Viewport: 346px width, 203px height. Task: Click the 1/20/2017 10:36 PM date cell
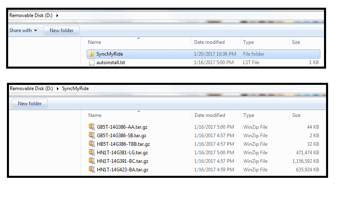[x=215, y=54]
